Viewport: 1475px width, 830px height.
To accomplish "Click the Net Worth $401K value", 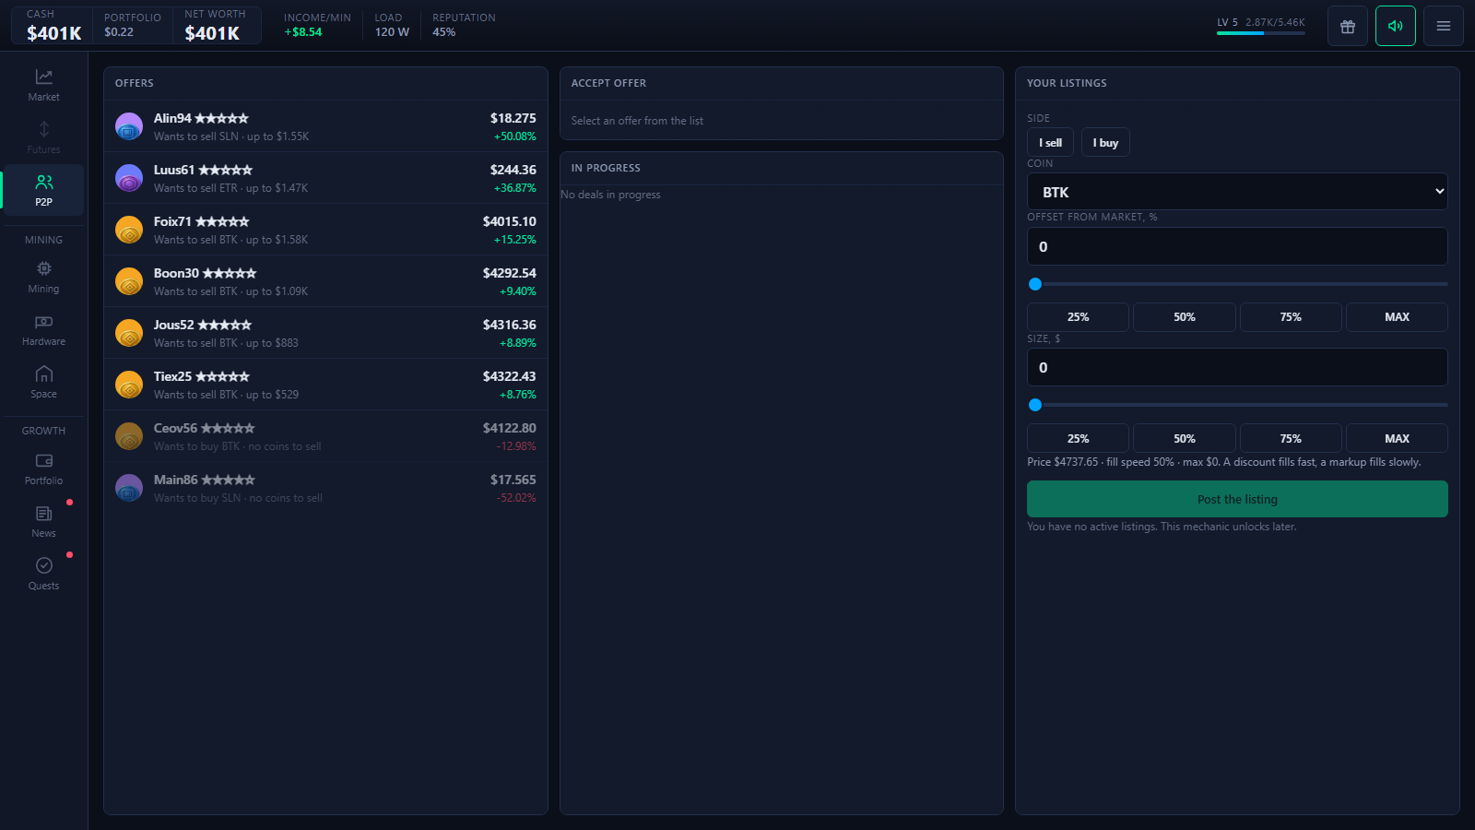I will 212,33.
